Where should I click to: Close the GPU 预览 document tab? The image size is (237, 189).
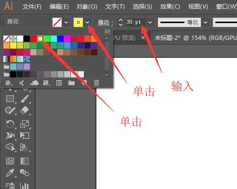point(143,38)
